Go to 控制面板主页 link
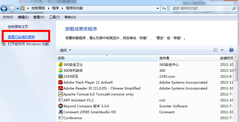The height and width of the screenshot is (122, 239). click(18, 27)
